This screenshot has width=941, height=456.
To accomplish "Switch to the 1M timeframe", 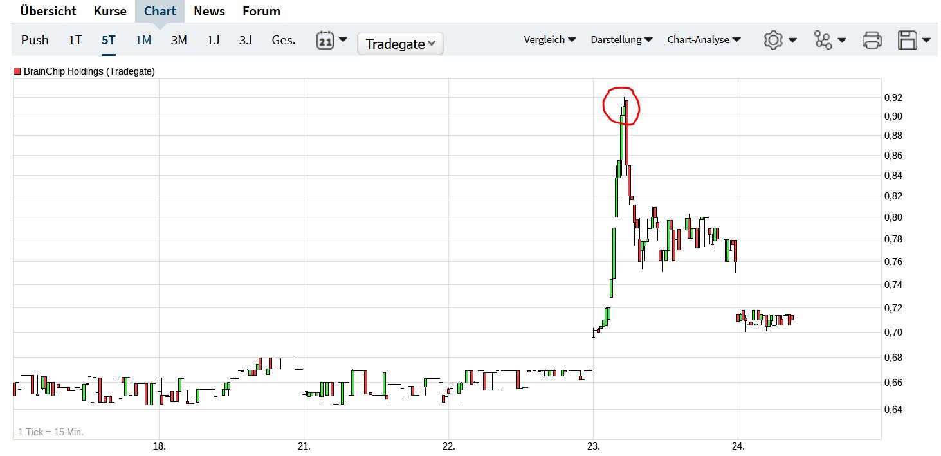I will tap(143, 39).
